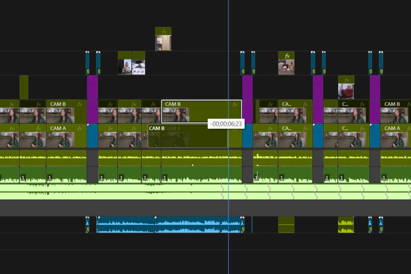Viewport: 411px width, 274px height.
Task: Click fx badge on the red sweater clip
Action: pos(347,80)
